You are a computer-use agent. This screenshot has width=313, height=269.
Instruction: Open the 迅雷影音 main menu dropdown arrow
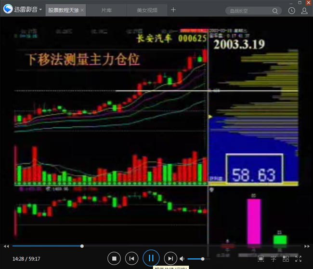click(41, 9)
